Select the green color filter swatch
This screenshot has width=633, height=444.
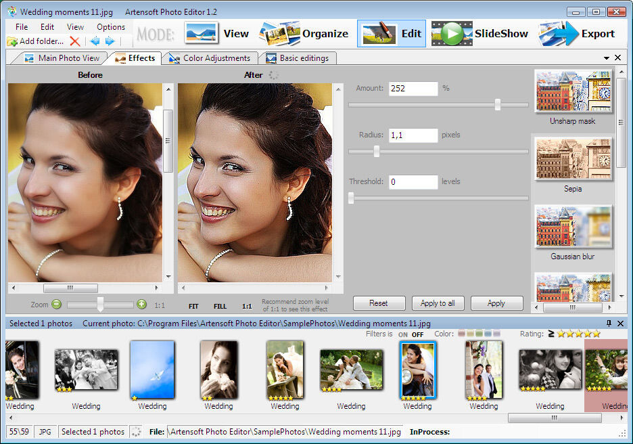[x=477, y=333]
